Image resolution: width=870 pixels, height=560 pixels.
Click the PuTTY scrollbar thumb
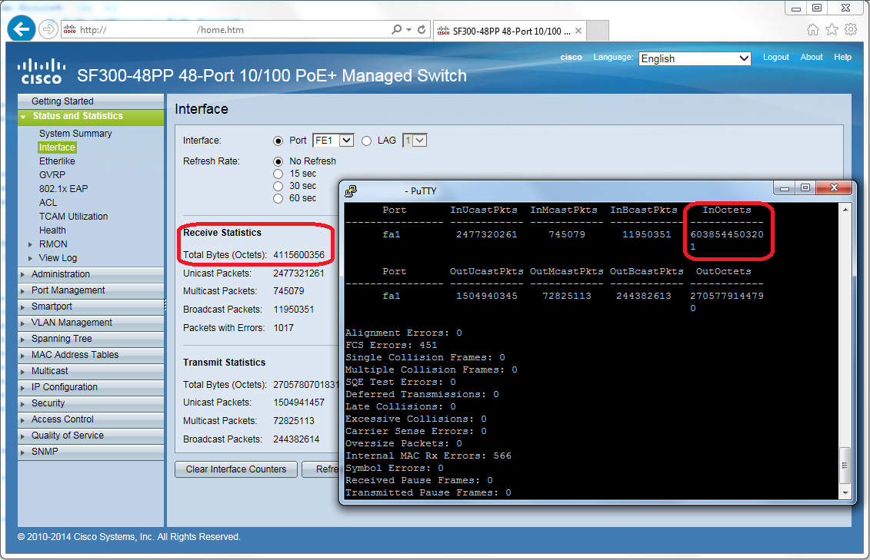click(845, 466)
